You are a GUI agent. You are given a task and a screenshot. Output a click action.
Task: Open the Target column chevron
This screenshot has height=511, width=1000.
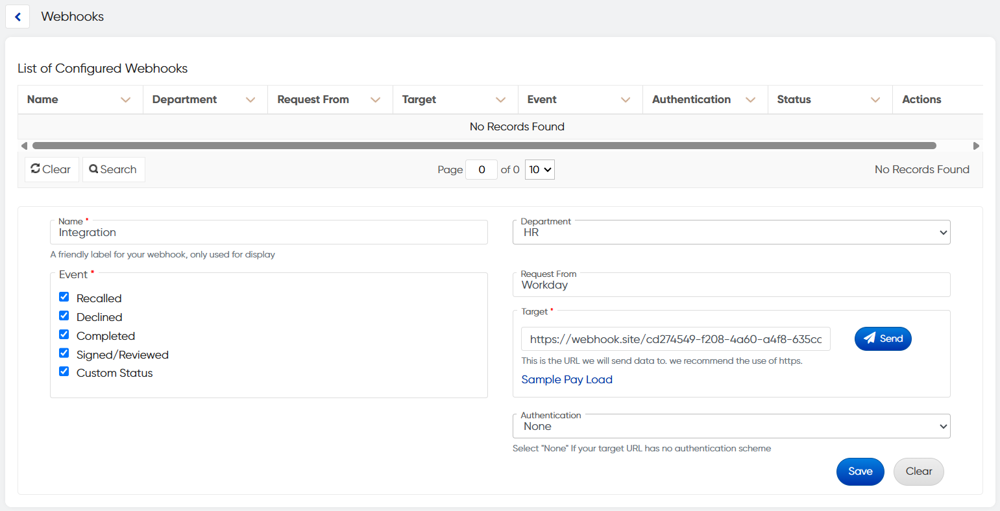(500, 100)
